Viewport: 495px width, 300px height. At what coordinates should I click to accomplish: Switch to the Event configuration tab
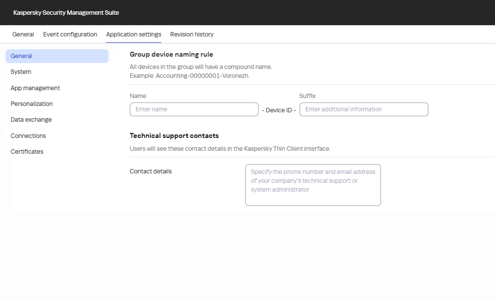point(70,34)
